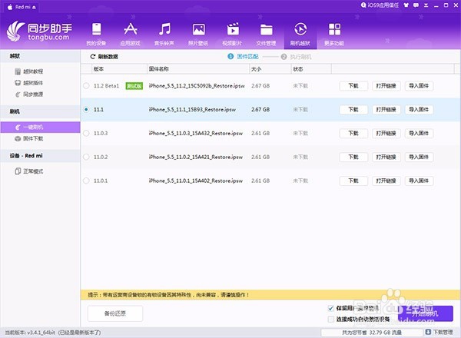Click the 固件名称 column header

click(x=198, y=69)
